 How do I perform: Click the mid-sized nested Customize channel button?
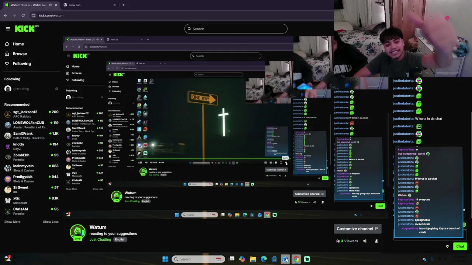309,194
